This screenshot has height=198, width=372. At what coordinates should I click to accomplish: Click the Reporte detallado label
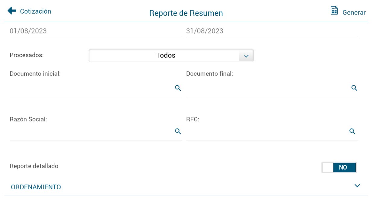click(34, 166)
